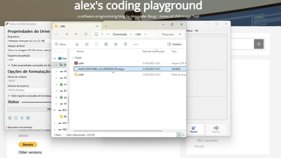Click the navigation pane vertical scrollbar
281x158 pixels.
68,110
